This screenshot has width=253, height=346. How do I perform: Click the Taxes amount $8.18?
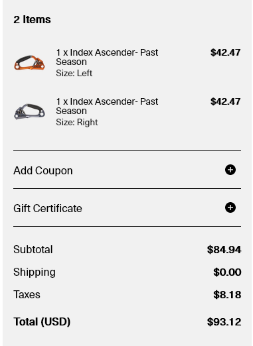[x=227, y=295]
